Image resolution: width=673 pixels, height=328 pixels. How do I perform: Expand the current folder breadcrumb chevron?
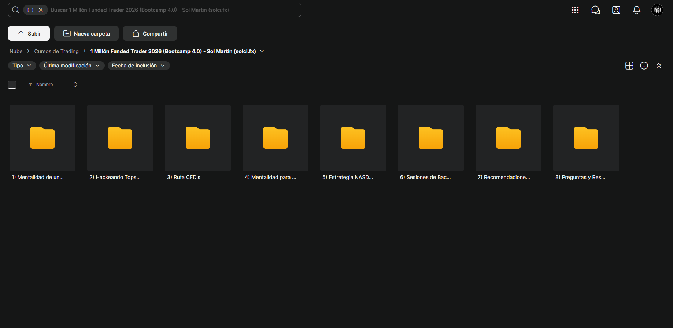tap(262, 51)
